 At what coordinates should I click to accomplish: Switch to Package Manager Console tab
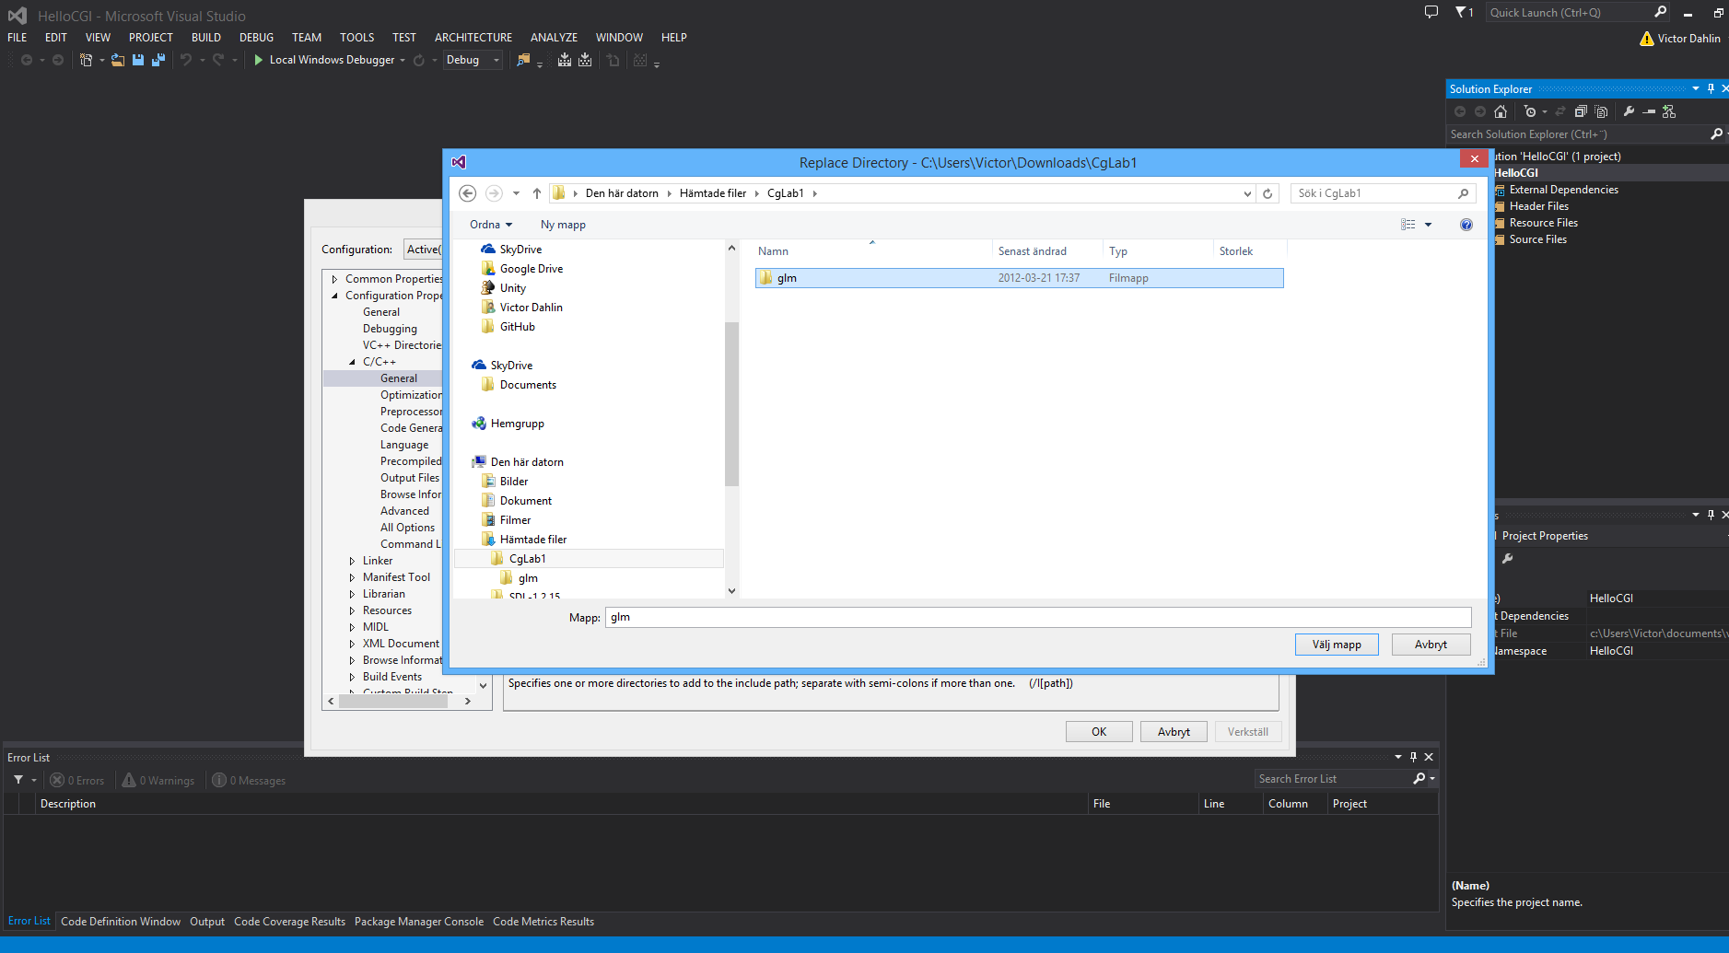tap(419, 922)
